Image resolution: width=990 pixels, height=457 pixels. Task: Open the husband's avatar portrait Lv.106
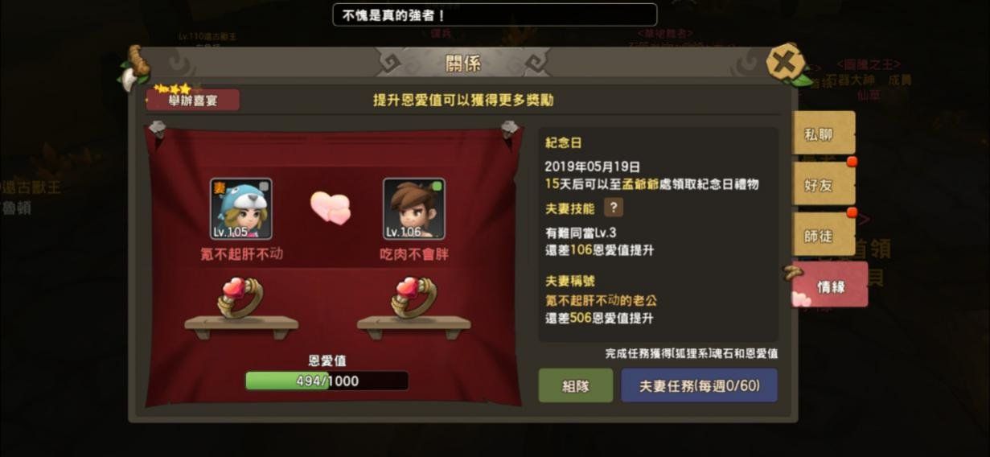(x=414, y=209)
